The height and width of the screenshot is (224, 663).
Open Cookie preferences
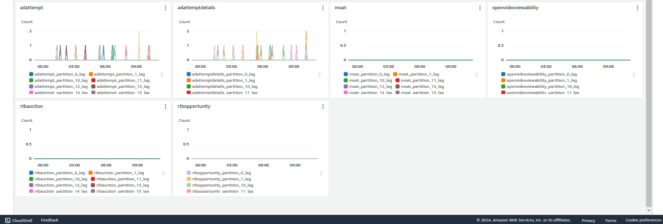[642, 220]
